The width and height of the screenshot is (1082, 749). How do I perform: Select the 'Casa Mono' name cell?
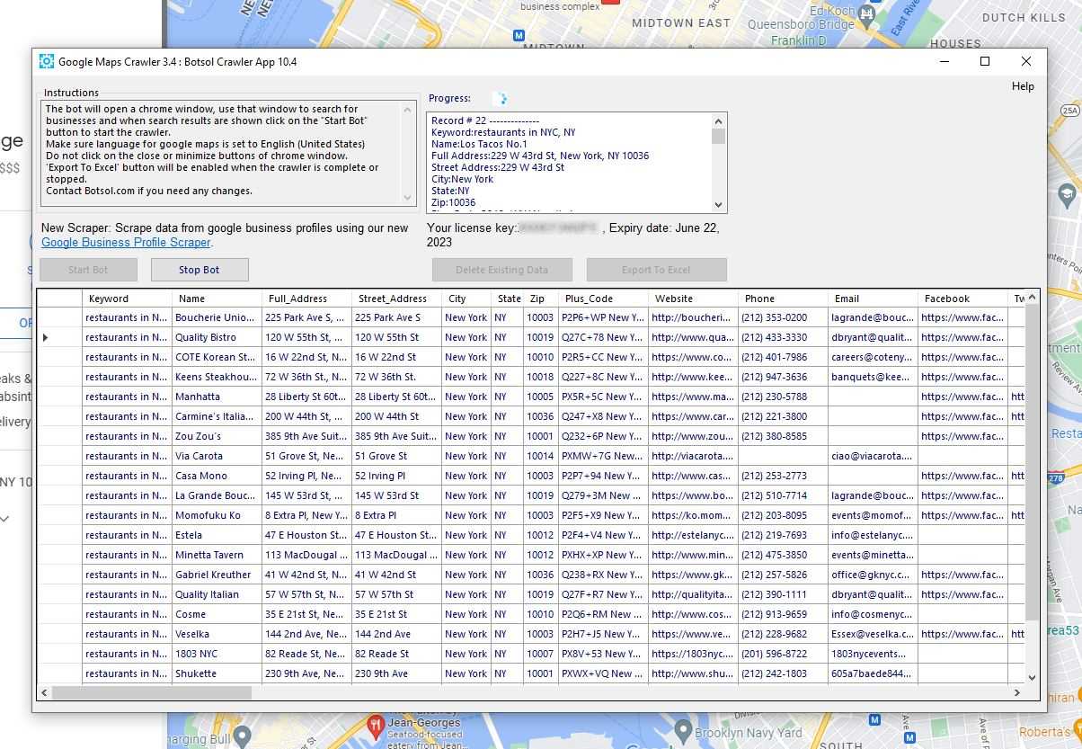pyautogui.click(x=217, y=476)
